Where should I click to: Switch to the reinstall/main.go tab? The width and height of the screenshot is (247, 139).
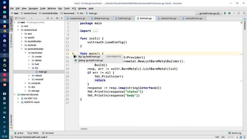pyautogui.click(x=194, y=19)
